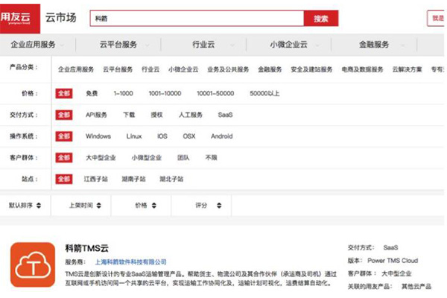Open the 科箭TMS云 product title
This screenshot has width=447, height=298.
click(x=86, y=248)
